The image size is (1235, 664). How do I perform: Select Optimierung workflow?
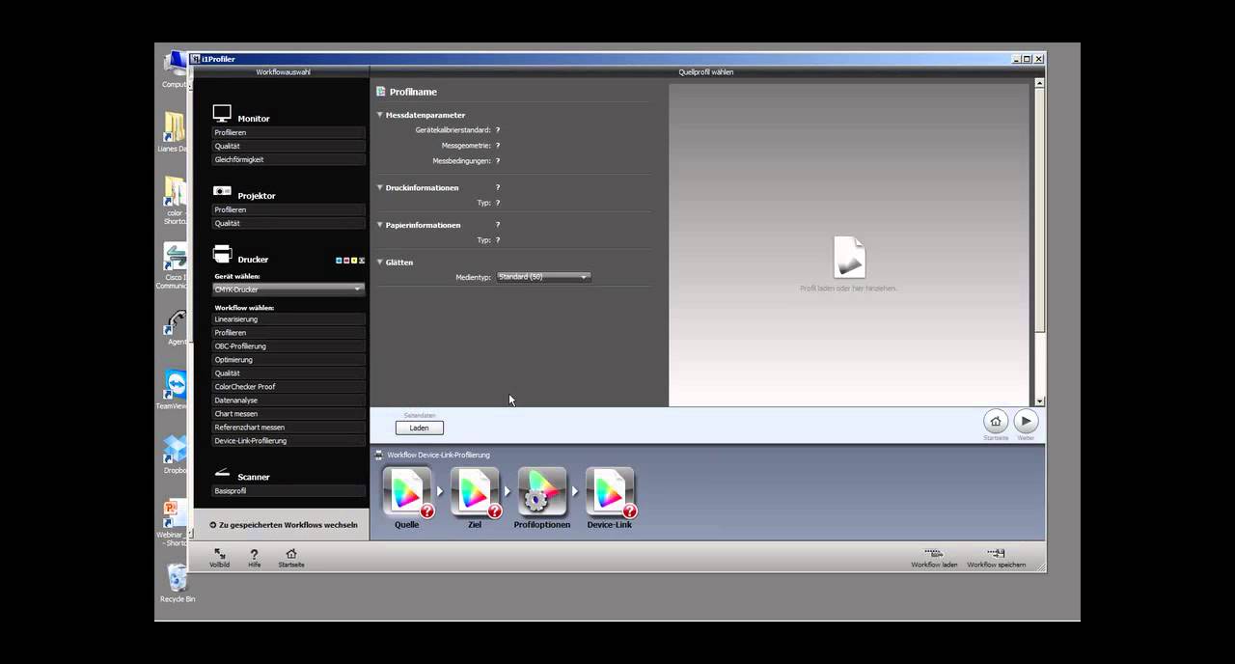pos(288,359)
